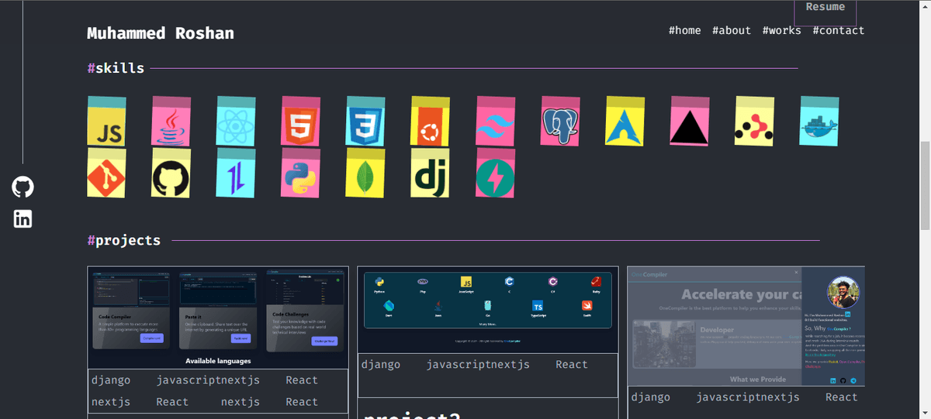Open the Code Compiler project thumbnail
The image size is (931, 419).
218,318
